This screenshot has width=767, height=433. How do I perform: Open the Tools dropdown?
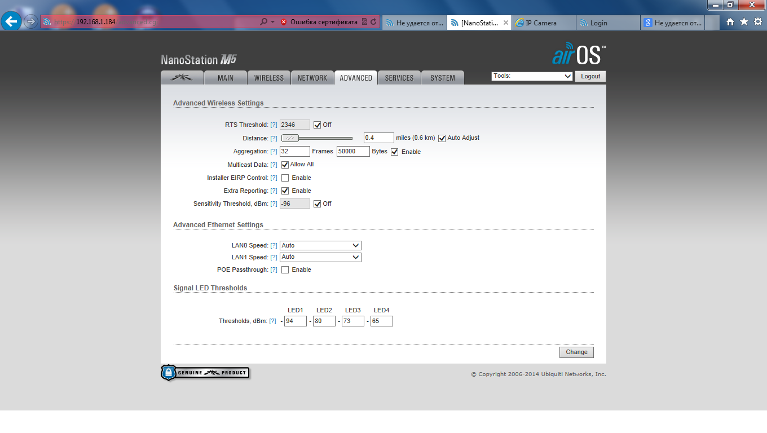(x=532, y=76)
